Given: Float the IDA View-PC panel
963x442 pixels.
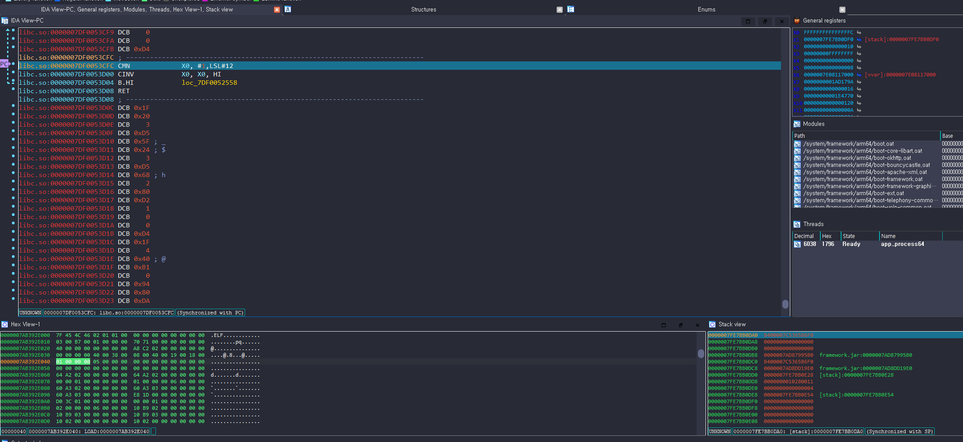Looking at the screenshot, I should tap(765, 21).
